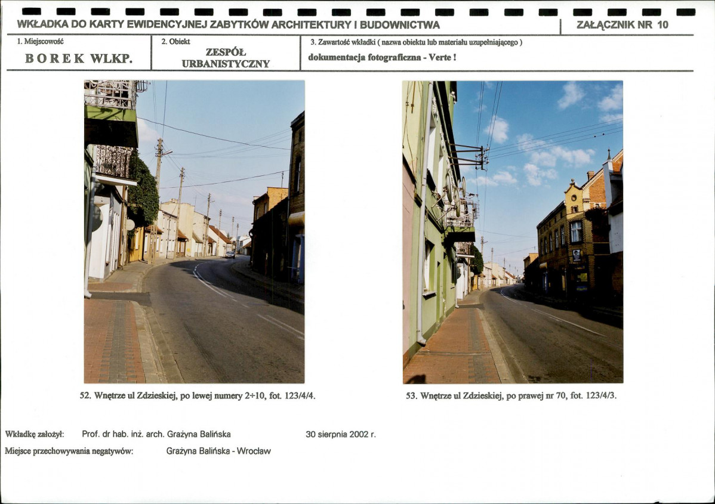This screenshot has height=504, width=715.
Task: Click the left street photograph number 52
Action: pyautogui.click(x=194, y=231)
